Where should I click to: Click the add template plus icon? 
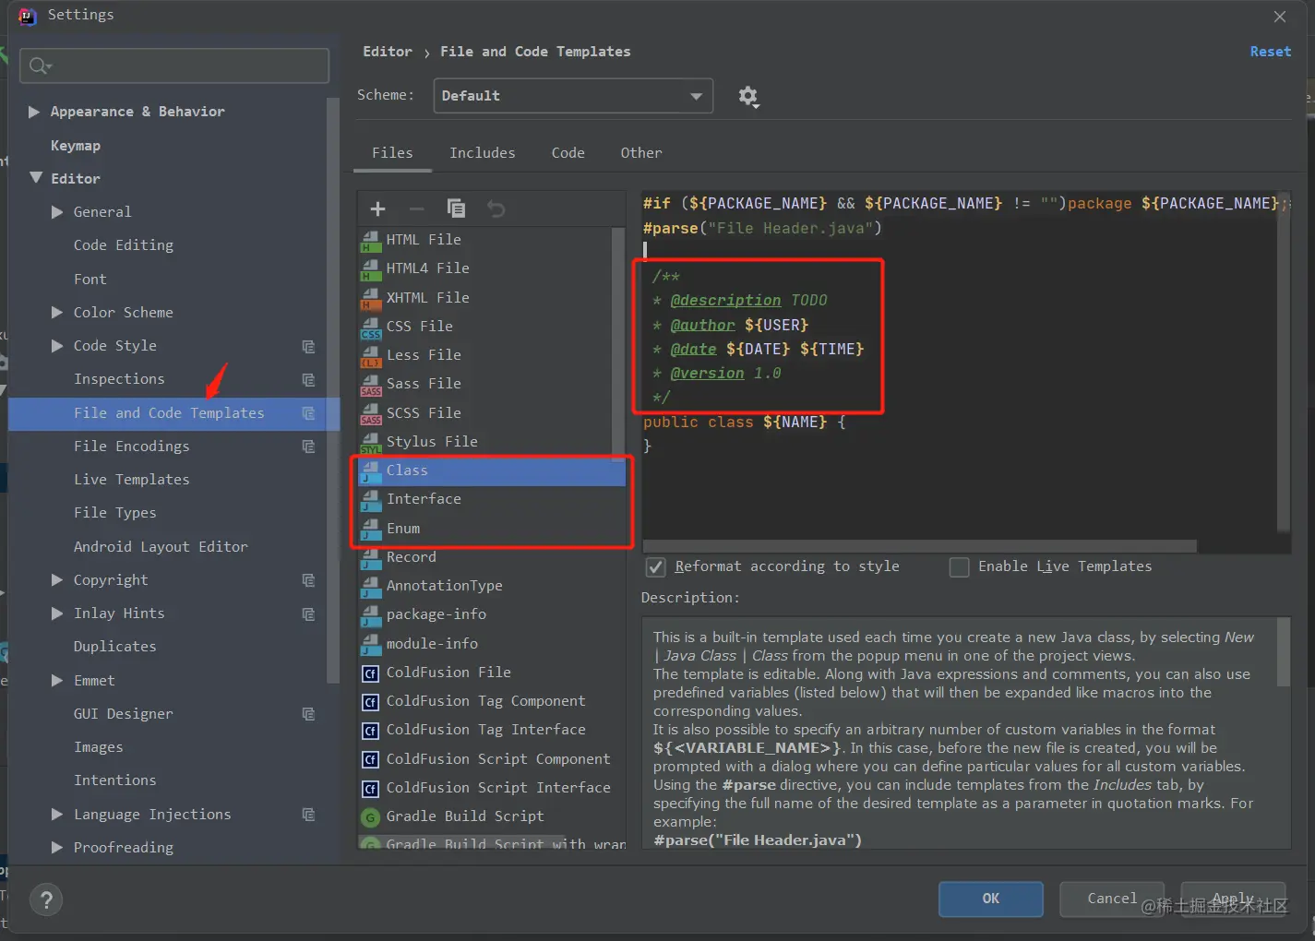(x=377, y=208)
